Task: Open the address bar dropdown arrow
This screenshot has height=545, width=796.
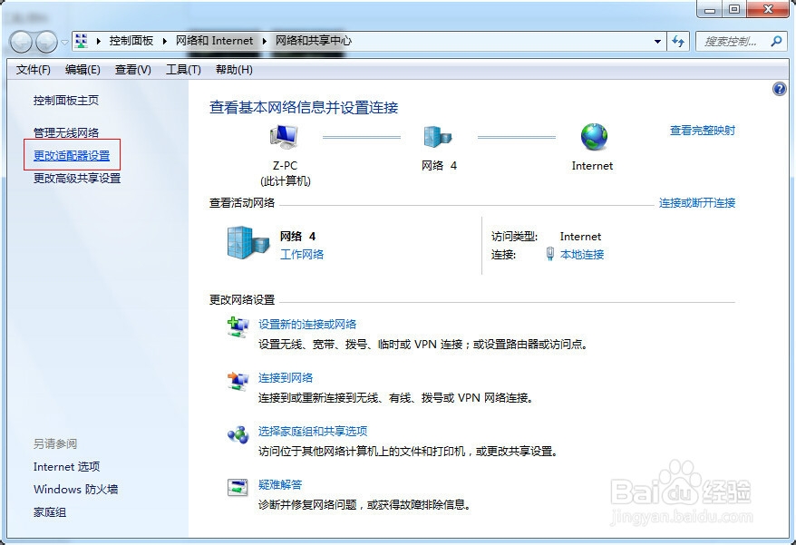Action: click(x=659, y=41)
